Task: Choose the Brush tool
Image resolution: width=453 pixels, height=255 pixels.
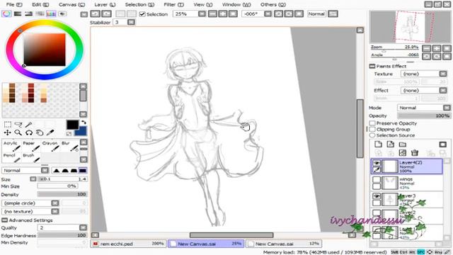Action: [x=30, y=157]
